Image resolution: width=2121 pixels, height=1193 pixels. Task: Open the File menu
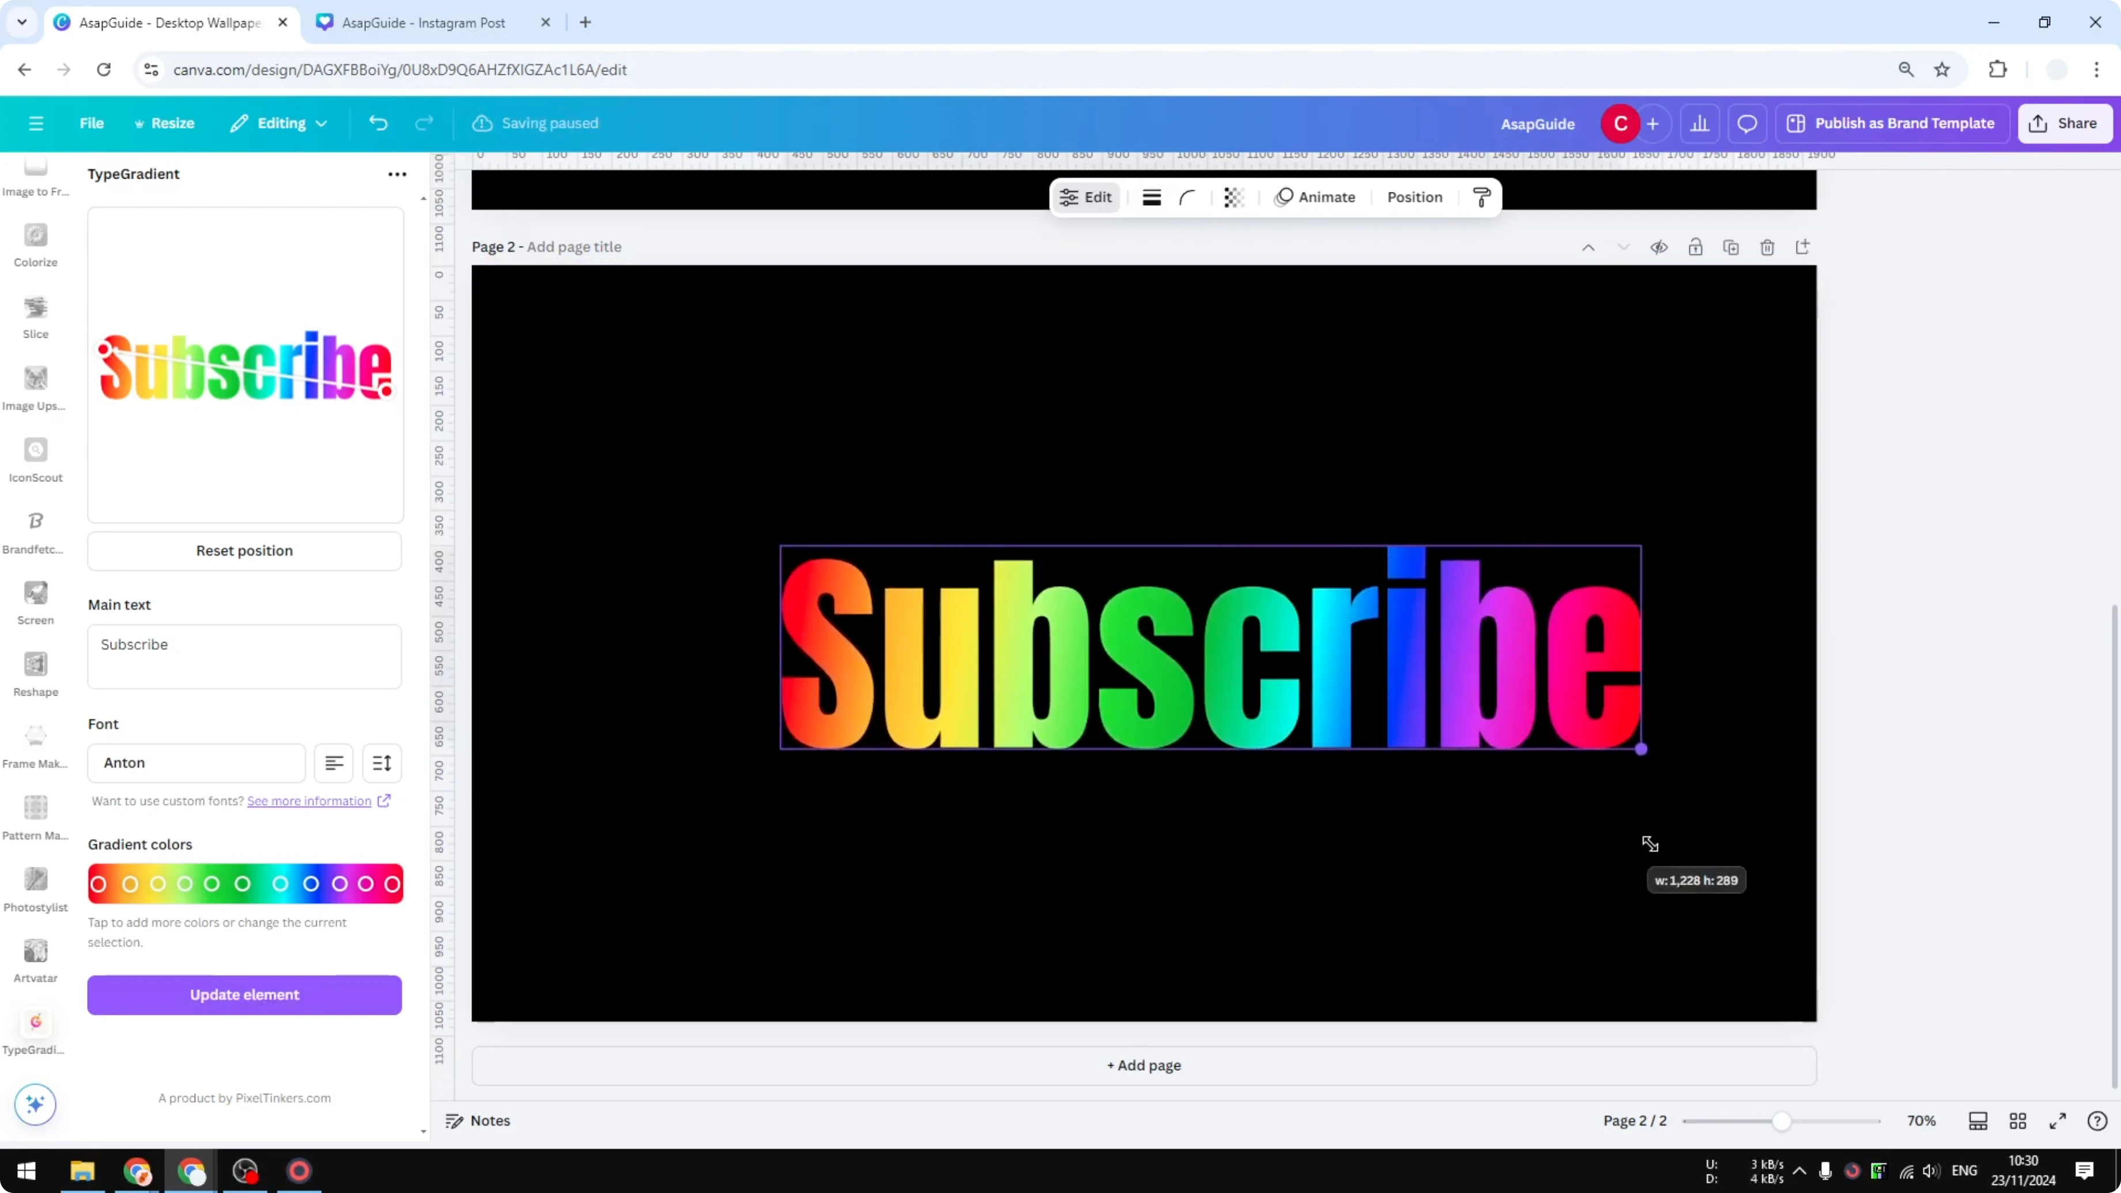tap(92, 123)
